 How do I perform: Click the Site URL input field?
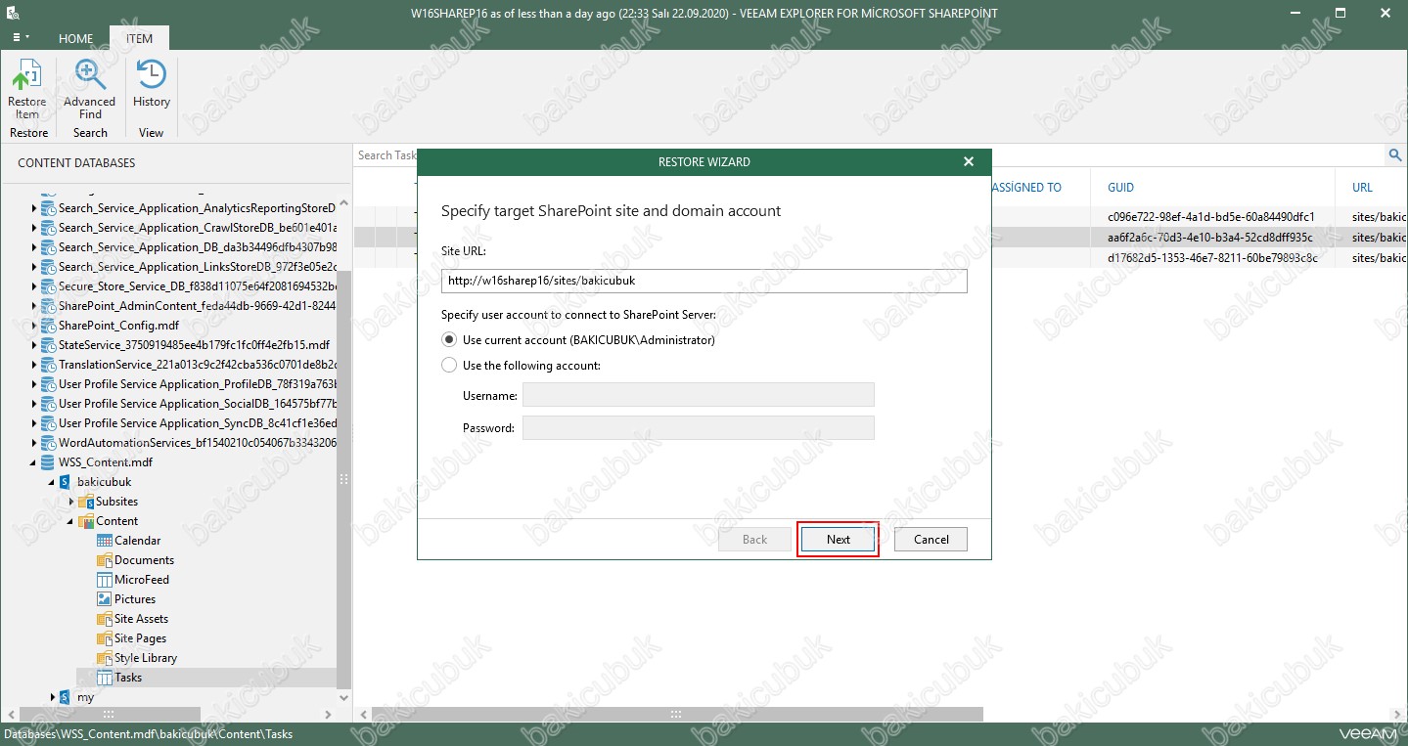pyautogui.click(x=704, y=281)
